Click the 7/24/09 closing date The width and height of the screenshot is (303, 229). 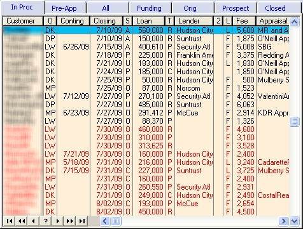click(106, 72)
